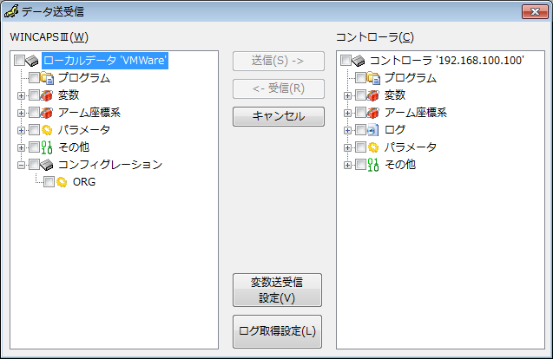Check the ORG checkbox under コンフィグレーション
The height and width of the screenshot is (359, 553).
coord(49,182)
